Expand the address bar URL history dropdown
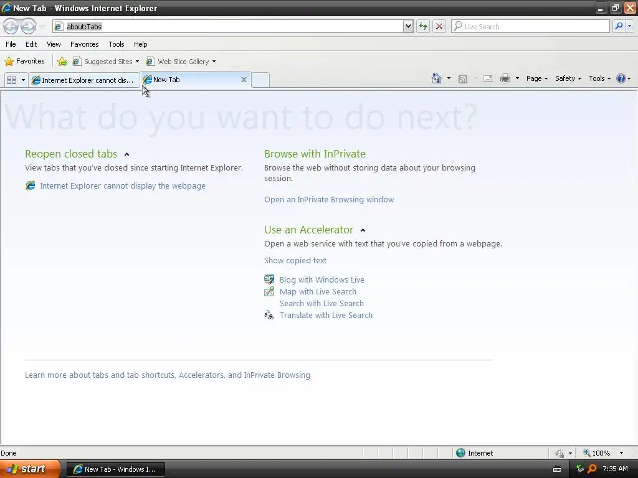The height and width of the screenshot is (478, 638). tap(408, 26)
